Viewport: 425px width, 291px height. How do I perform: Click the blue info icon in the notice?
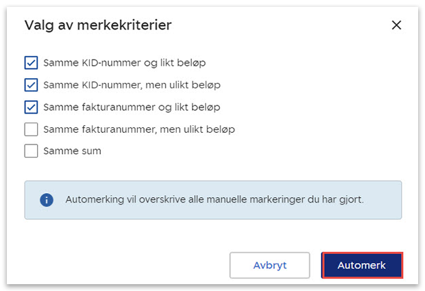tap(47, 200)
